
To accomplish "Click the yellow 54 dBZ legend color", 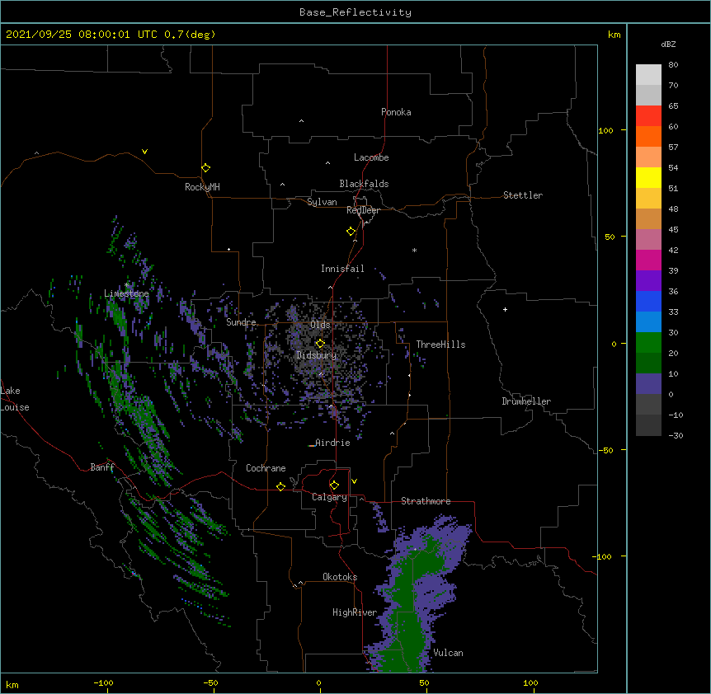I will [648, 177].
